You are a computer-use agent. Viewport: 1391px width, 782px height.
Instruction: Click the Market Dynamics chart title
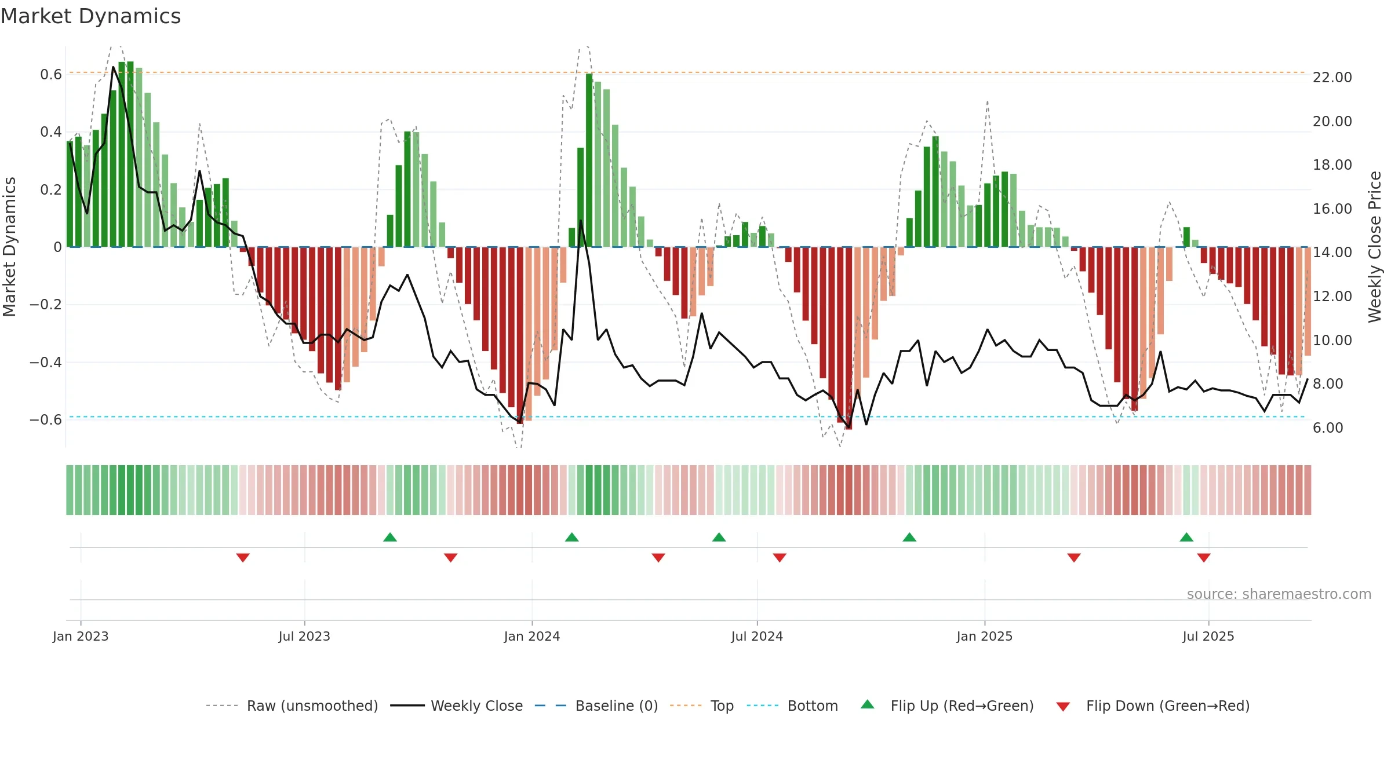tap(91, 16)
